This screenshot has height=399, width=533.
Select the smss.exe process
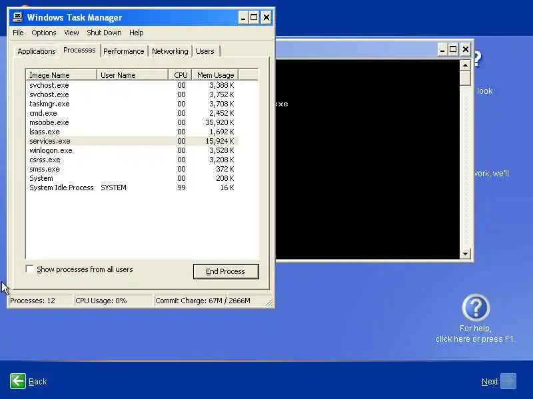(x=133, y=169)
